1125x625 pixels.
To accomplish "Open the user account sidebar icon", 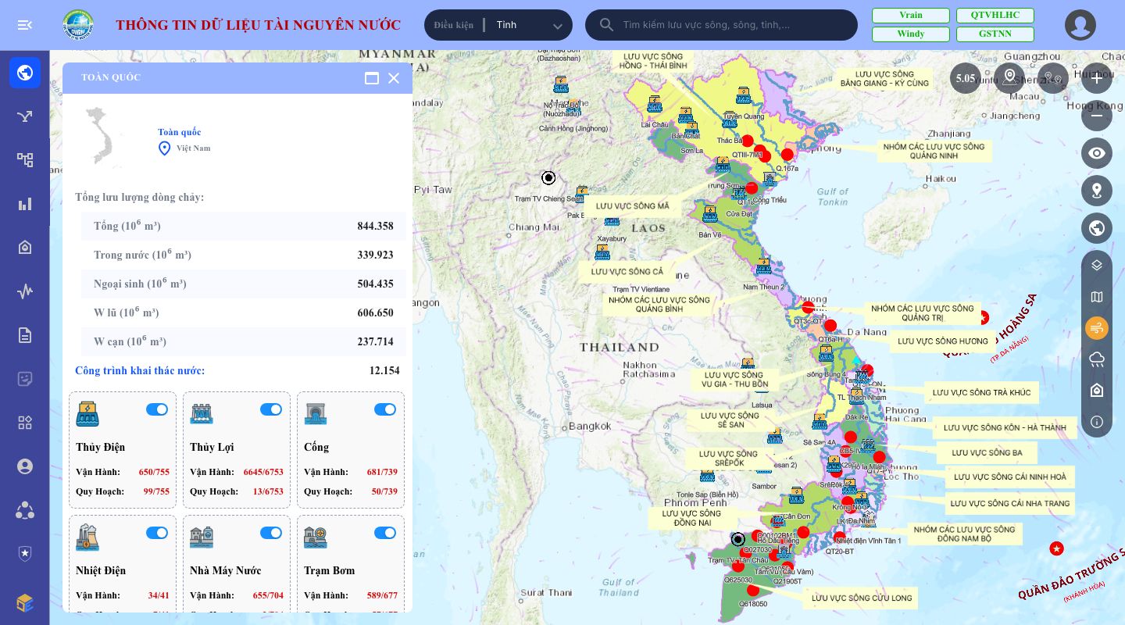I will point(25,466).
